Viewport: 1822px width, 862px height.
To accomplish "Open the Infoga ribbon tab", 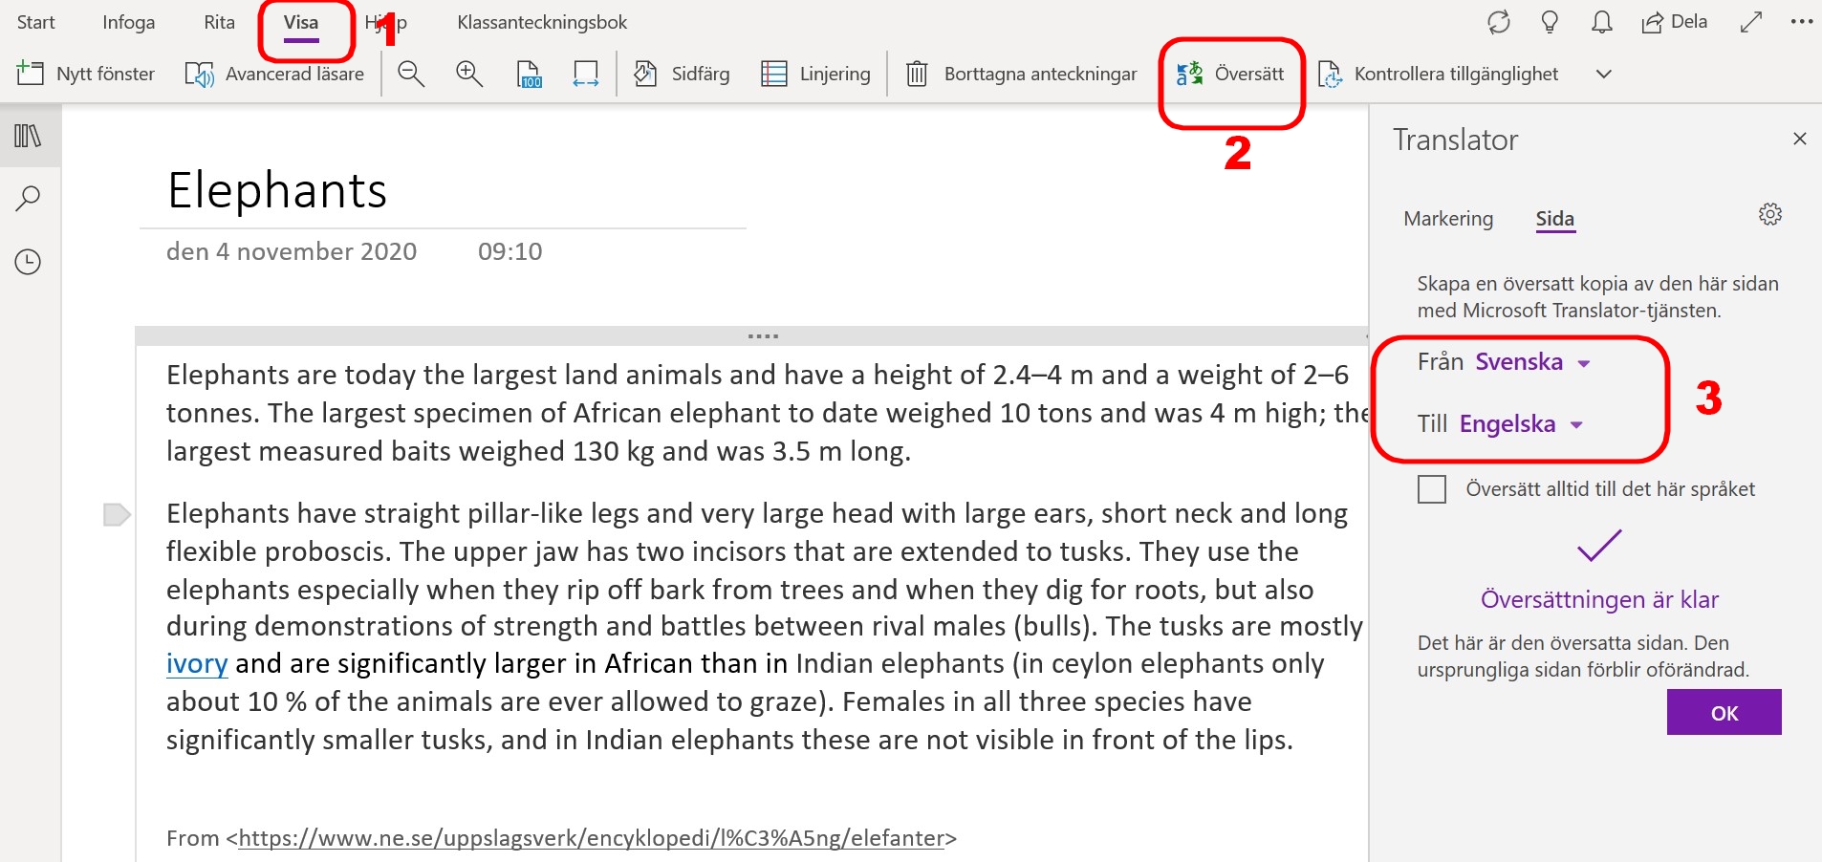I will pyautogui.click(x=129, y=22).
